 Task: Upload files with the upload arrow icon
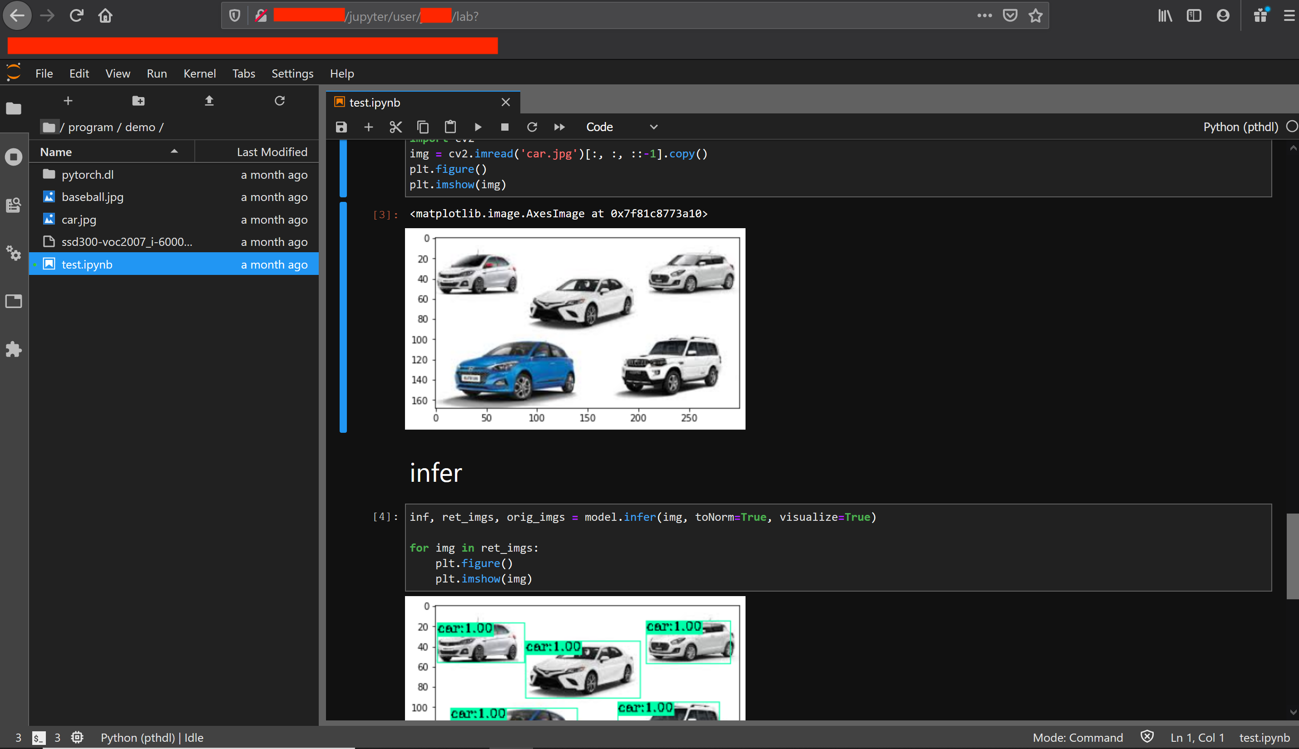tap(209, 101)
